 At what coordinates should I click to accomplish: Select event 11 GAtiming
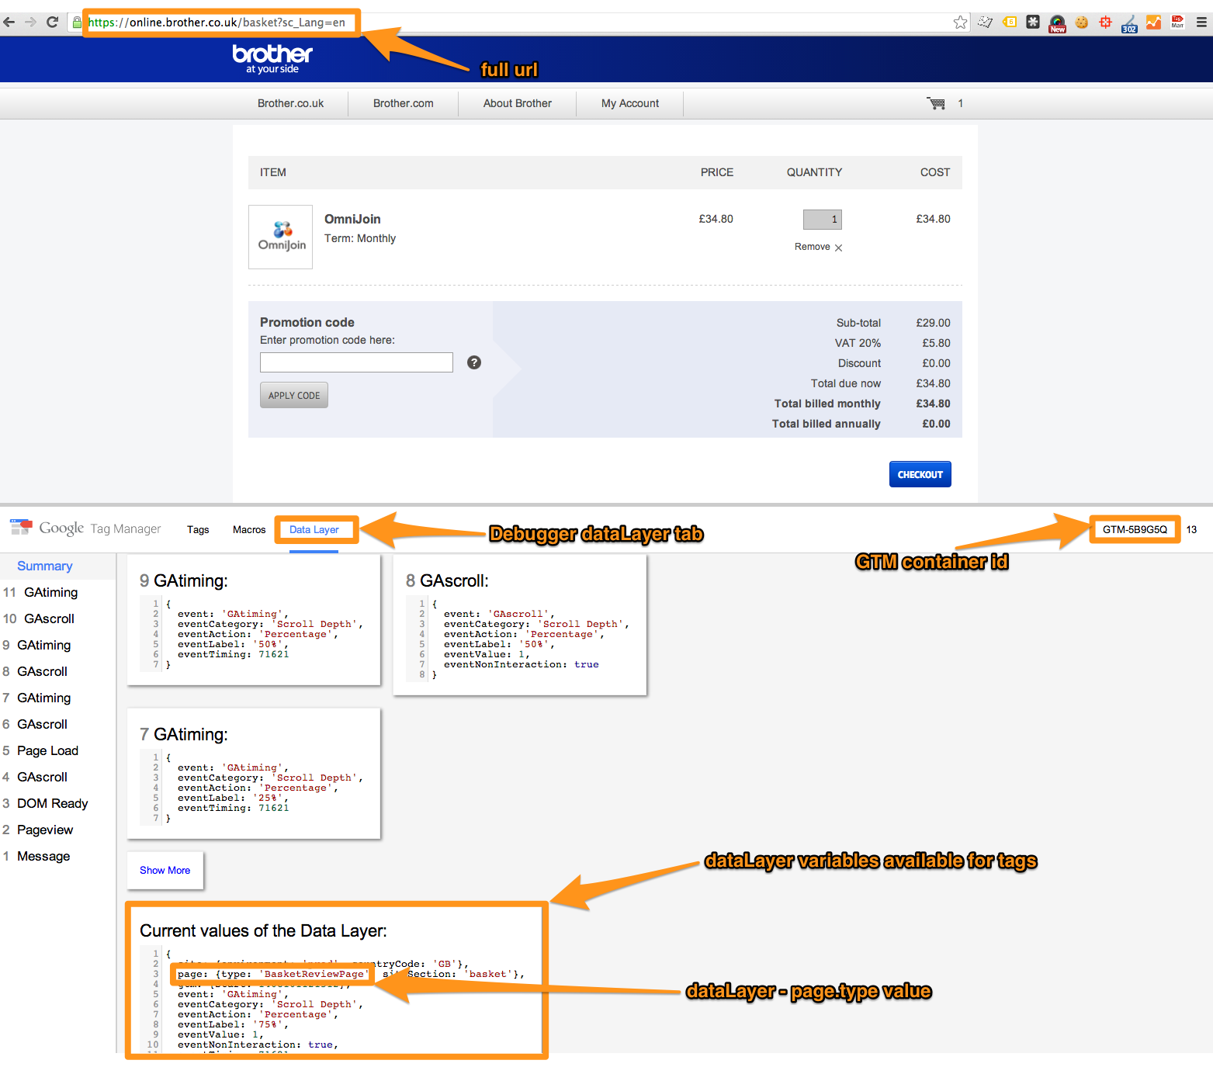click(x=40, y=592)
